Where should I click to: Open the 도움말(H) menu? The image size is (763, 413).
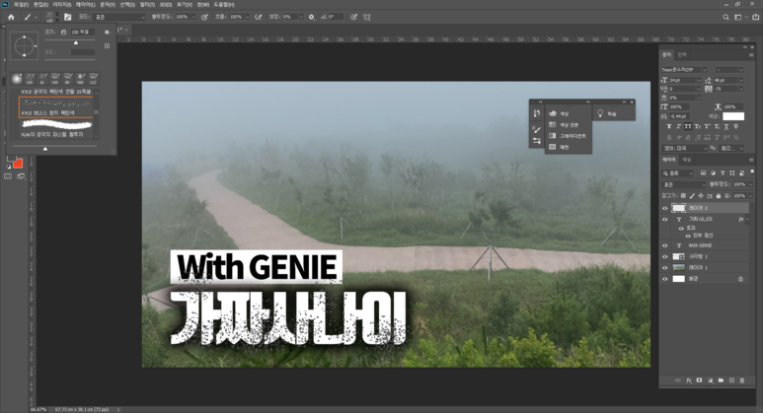tap(224, 4)
